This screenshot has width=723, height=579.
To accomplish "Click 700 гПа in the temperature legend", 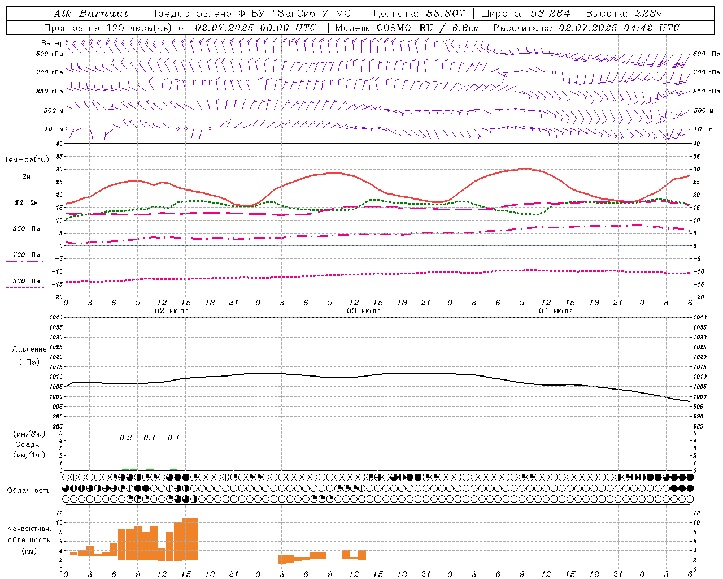I will click(27, 255).
